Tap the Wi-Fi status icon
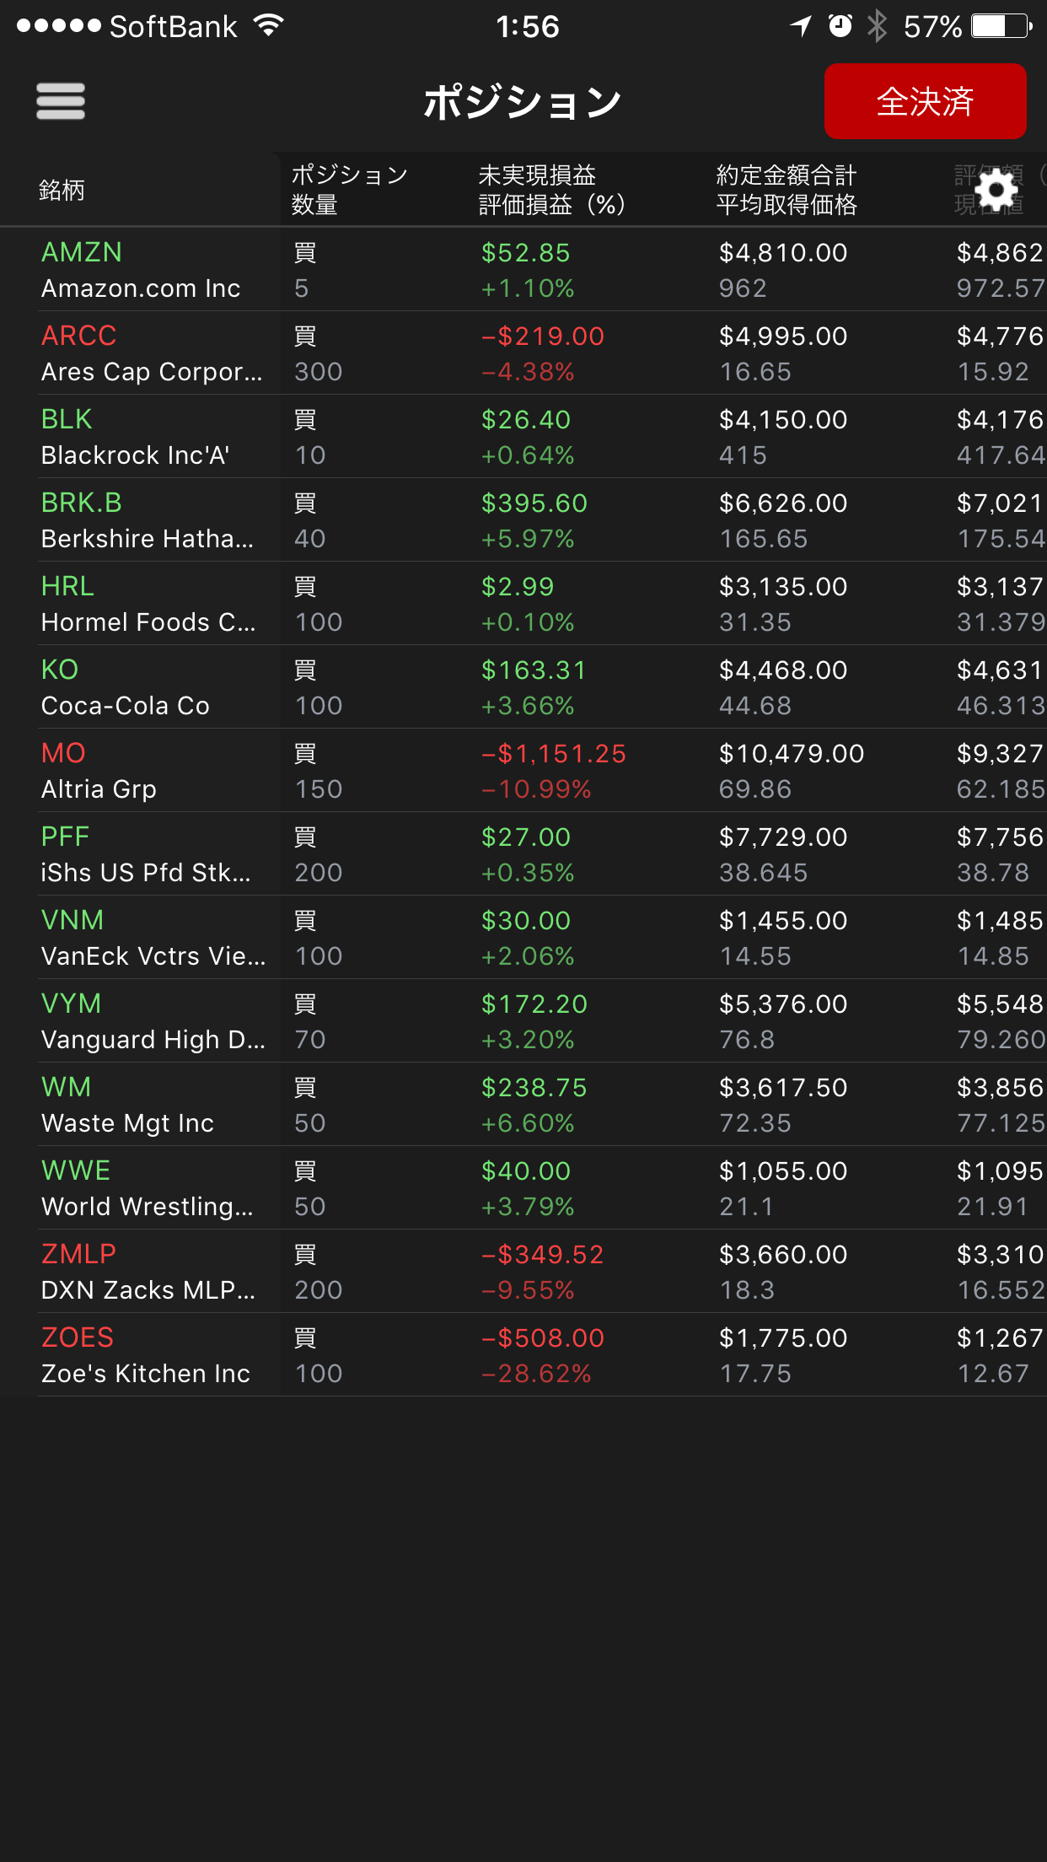Image resolution: width=1047 pixels, height=1862 pixels. (x=268, y=26)
